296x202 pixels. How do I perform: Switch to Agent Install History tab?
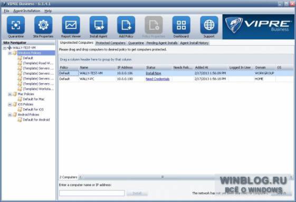click(194, 43)
